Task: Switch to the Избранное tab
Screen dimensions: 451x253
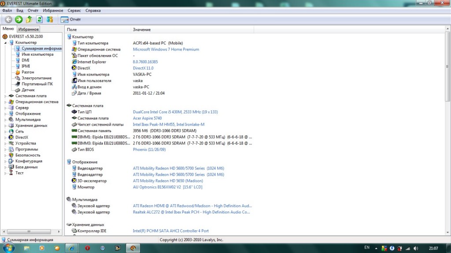Action: pos(28,29)
